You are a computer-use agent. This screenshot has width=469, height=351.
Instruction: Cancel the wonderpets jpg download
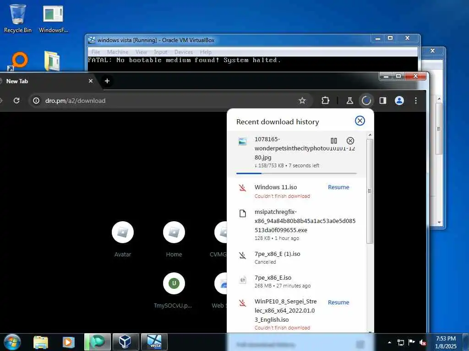pos(350,141)
